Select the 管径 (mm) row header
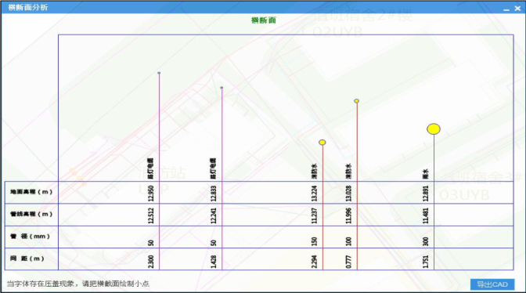This screenshot has height=293, width=526. (x=31, y=237)
